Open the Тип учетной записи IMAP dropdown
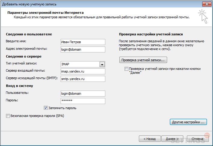 (x=102, y=64)
